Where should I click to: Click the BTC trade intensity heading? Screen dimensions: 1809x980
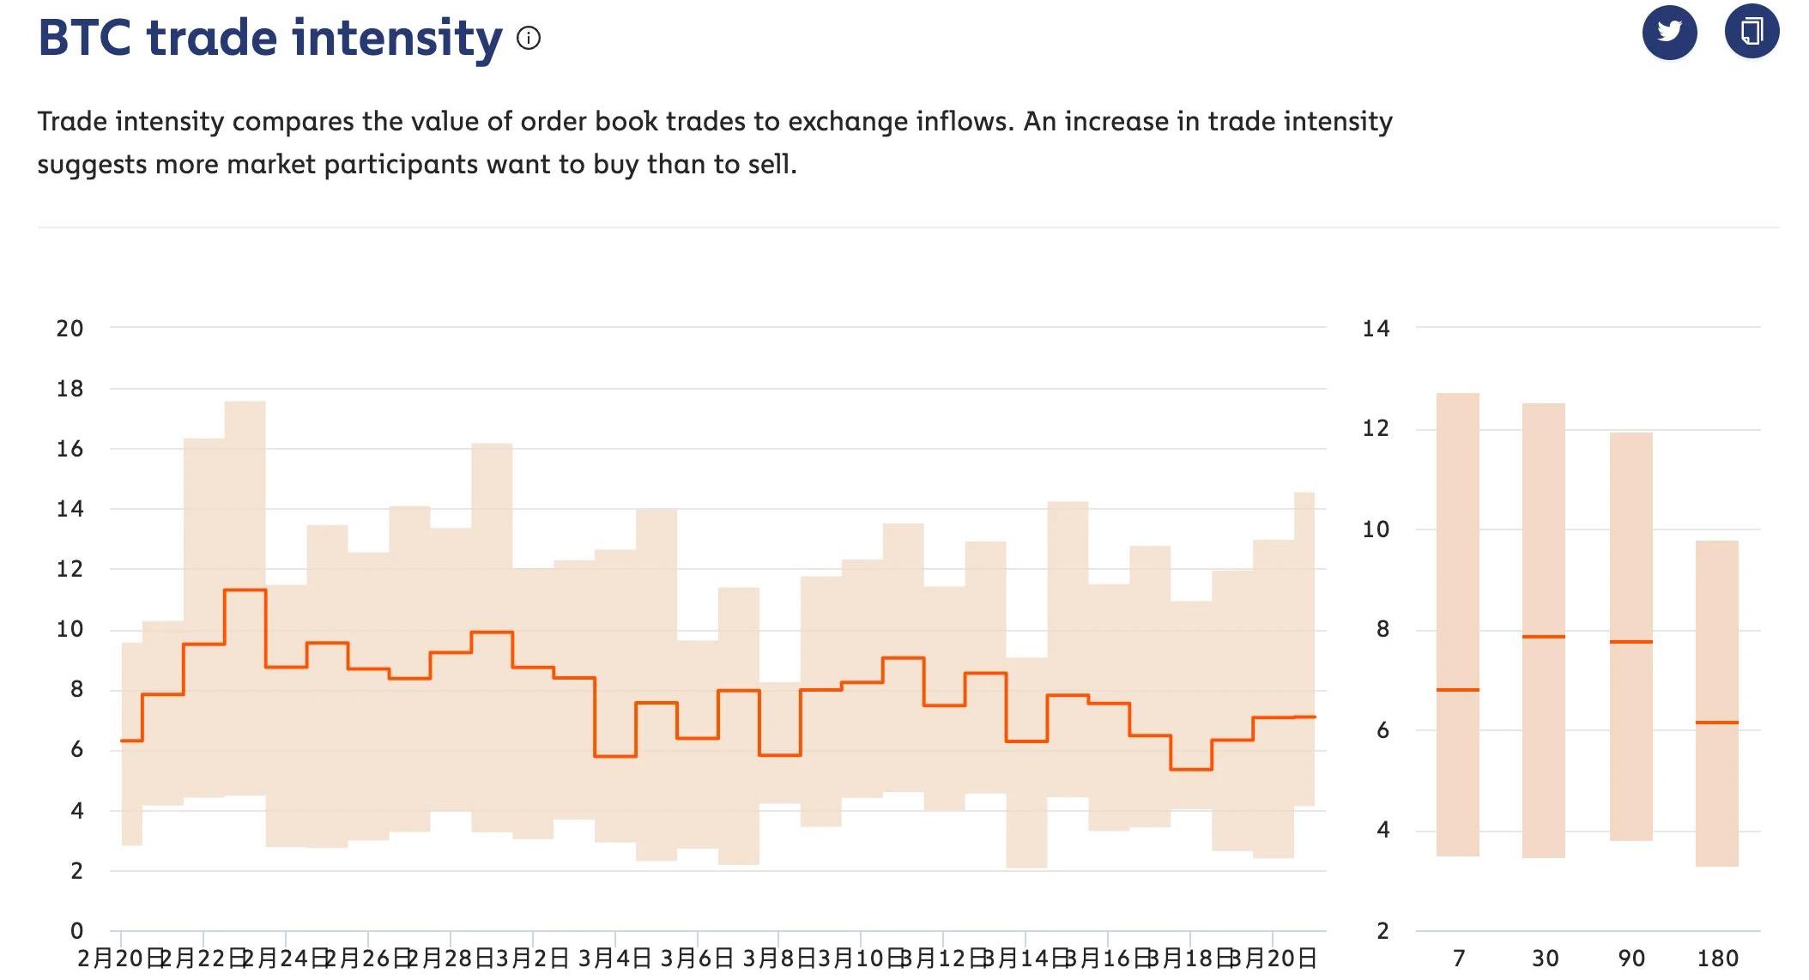[x=270, y=39]
